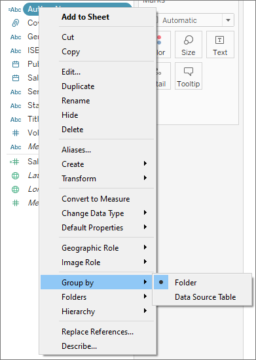
Task: Expand the Change Data Type submenu
Action: 97,213
